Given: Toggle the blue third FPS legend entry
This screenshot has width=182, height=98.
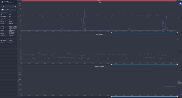Looking at the screenshot, I should pyautogui.click(x=179, y=19).
